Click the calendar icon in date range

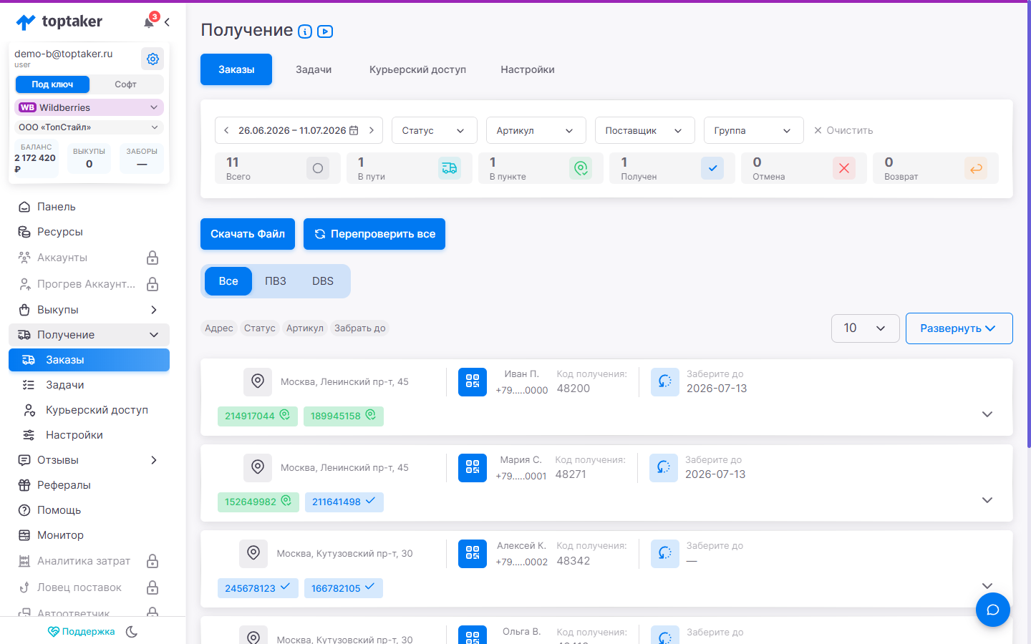[354, 130]
